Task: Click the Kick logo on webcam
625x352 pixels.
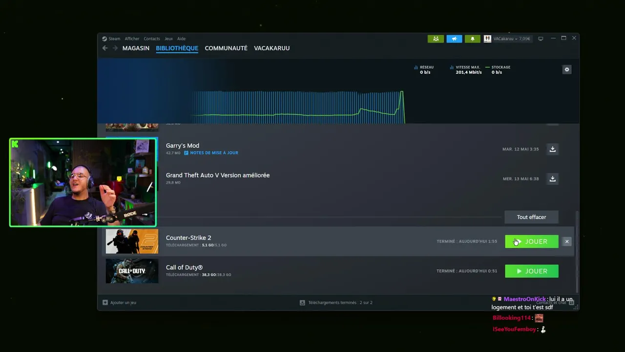Action: [15, 144]
